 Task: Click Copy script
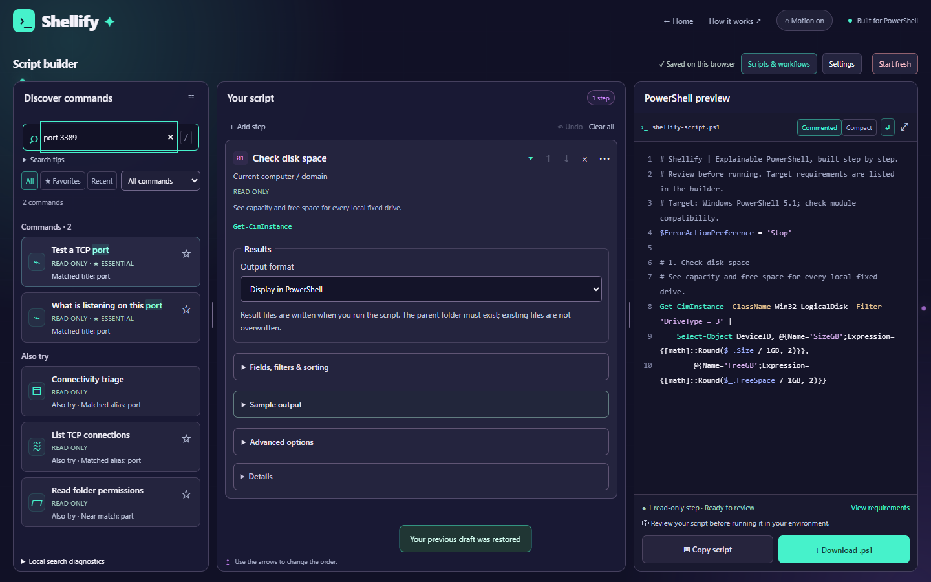coord(707,550)
